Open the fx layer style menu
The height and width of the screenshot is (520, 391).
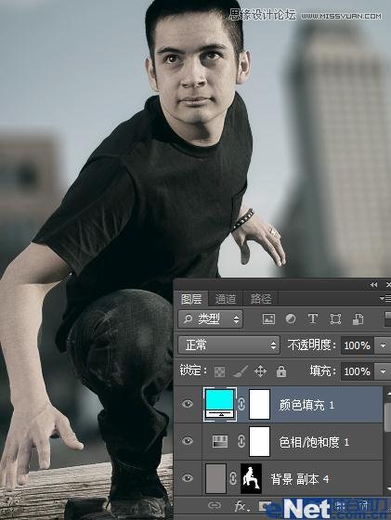coord(241,506)
